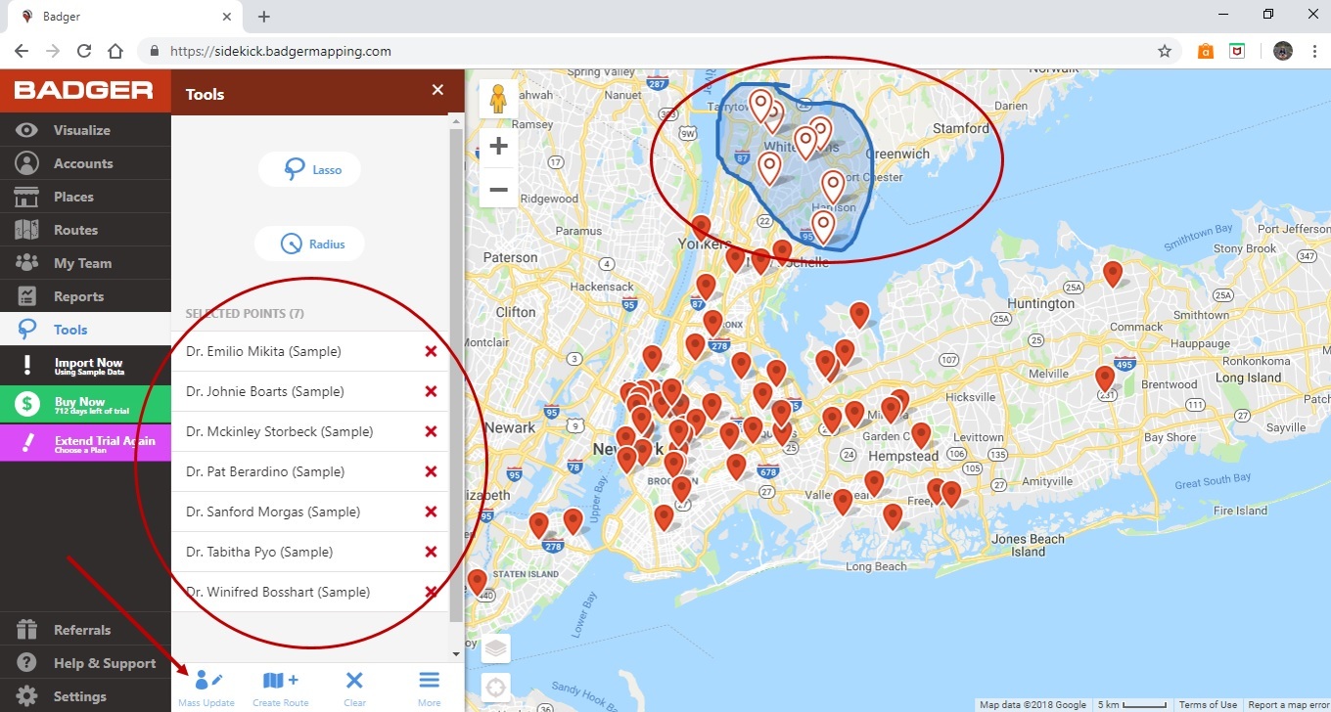Open Settings gear icon
The height and width of the screenshot is (712, 1331).
pyautogui.click(x=27, y=696)
